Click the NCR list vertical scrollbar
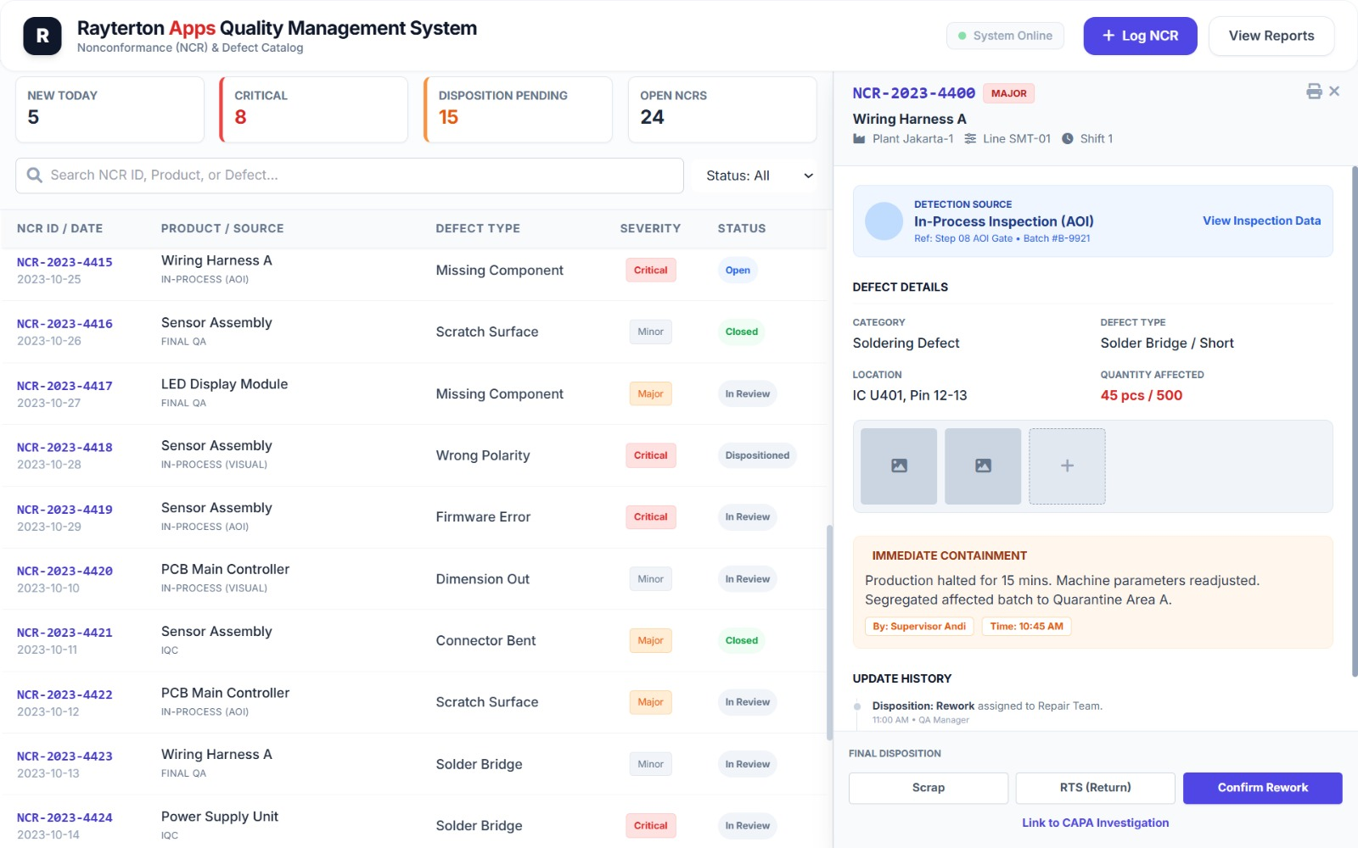The height and width of the screenshot is (848, 1358). pyautogui.click(x=829, y=632)
